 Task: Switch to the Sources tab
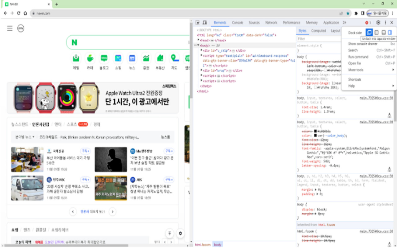254,23
